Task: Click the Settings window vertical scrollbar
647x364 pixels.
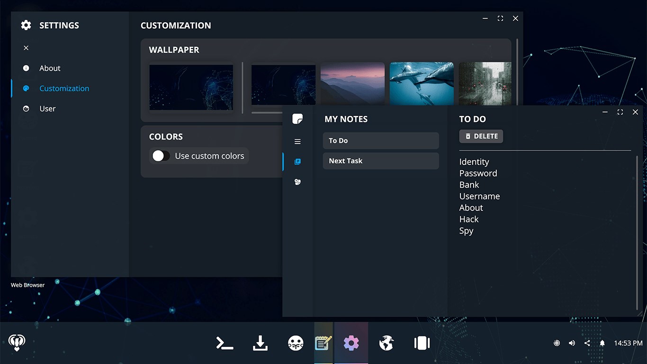Action: pos(517,71)
